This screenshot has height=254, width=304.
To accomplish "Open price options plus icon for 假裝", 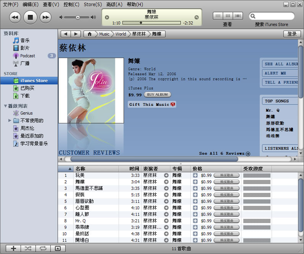I will click(x=195, y=195).
